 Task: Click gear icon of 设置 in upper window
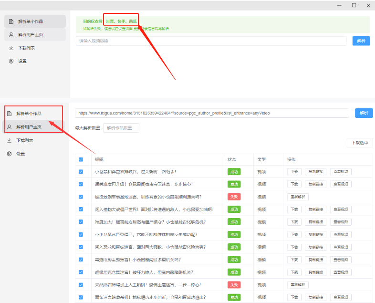tap(11, 61)
